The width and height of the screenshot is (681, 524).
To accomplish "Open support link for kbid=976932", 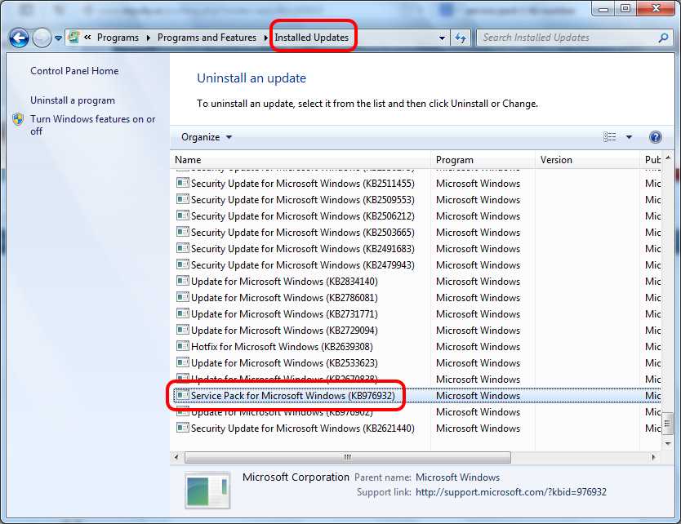I will click(511, 492).
